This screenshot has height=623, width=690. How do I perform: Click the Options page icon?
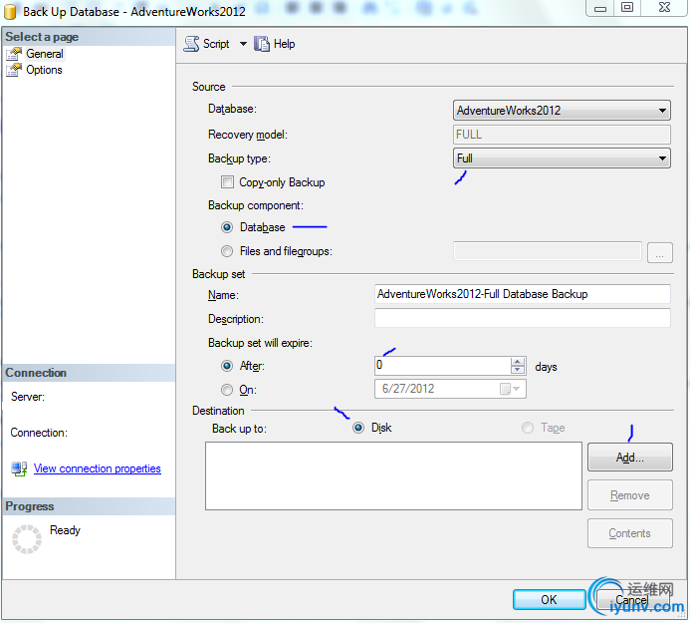[x=14, y=70]
